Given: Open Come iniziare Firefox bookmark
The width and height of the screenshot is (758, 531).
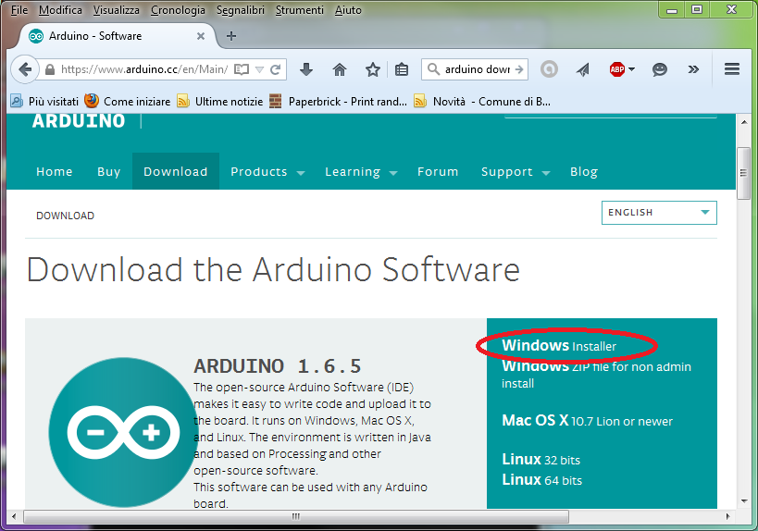Looking at the screenshot, I should tap(127, 102).
